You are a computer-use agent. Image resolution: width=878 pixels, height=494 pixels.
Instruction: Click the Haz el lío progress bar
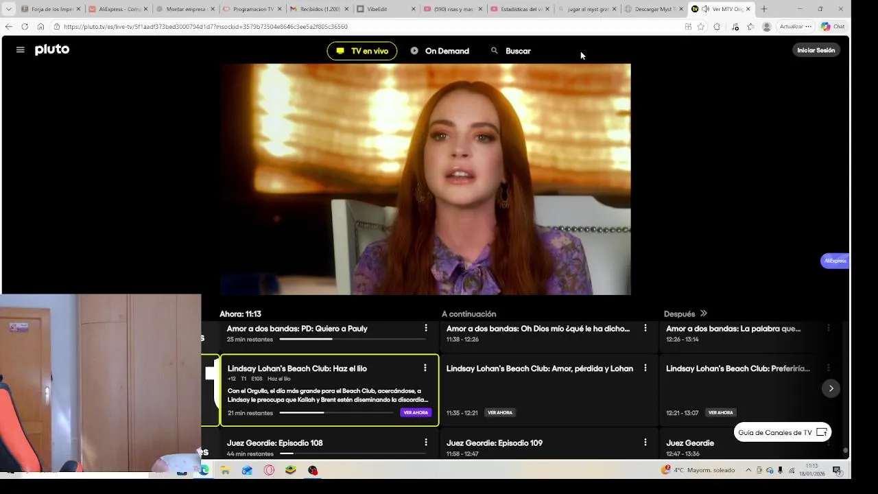click(x=335, y=412)
